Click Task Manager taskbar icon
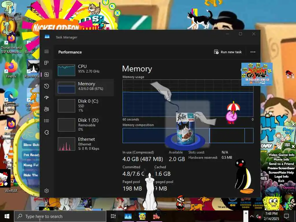Screen dimensions: 296x222 (128, 216)
